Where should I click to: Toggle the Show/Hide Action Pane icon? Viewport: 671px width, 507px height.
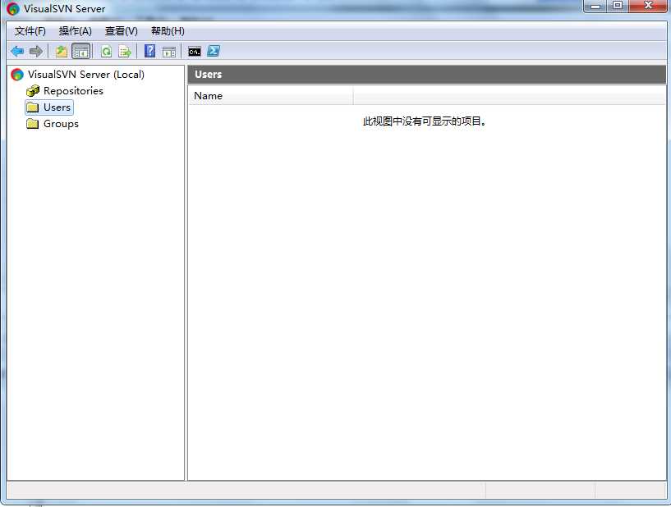(x=169, y=53)
